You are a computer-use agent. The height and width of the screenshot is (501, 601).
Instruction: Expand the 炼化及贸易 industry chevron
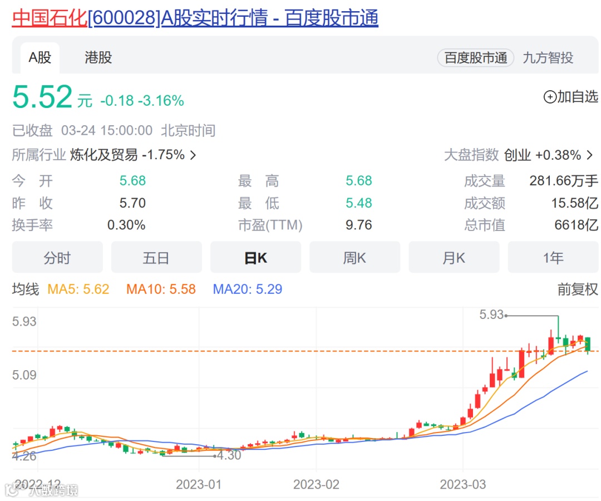(x=193, y=155)
